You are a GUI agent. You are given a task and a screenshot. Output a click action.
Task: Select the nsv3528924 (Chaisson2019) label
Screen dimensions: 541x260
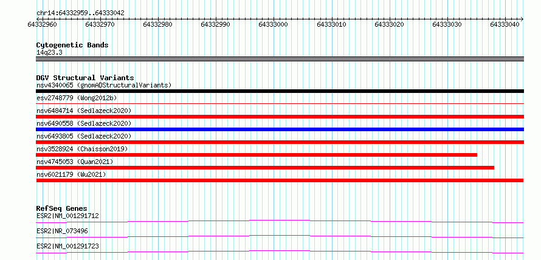[82, 149]
